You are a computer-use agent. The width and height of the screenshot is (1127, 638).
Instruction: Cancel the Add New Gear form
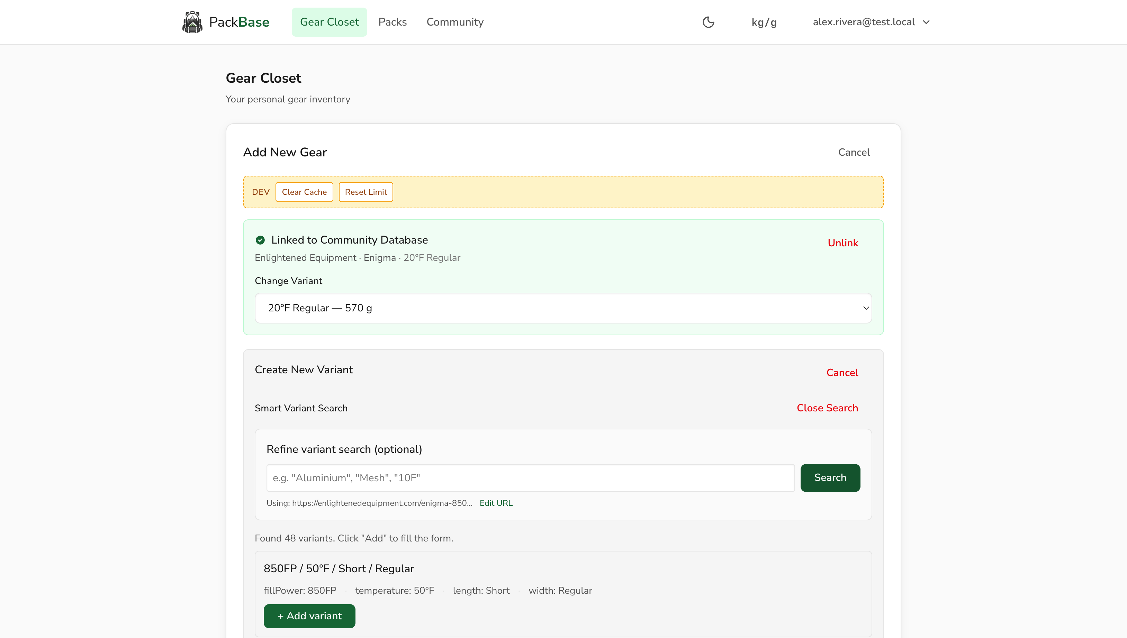[x=854, y=152]
